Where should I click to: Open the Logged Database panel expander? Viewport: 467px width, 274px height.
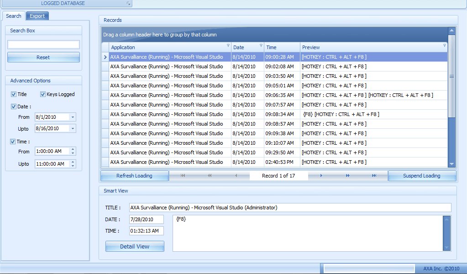(129, 4)
